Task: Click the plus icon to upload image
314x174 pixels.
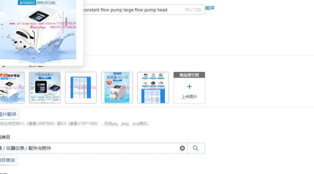Action: pyautogui.click(x=189, y=87)
